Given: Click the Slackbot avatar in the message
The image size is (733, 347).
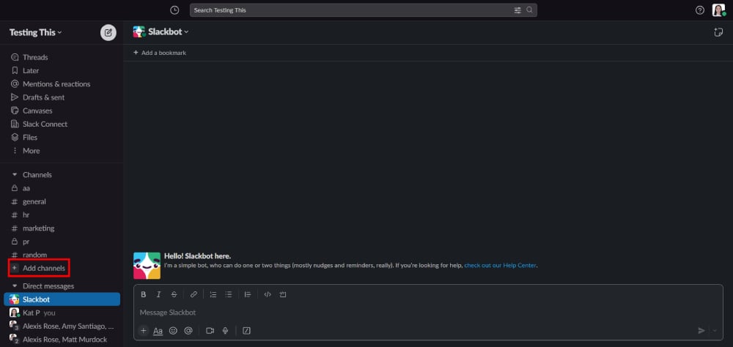Looking at the screenshot, I should 147,266.
